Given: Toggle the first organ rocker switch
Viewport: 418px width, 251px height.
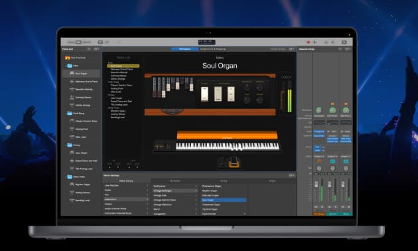Looking at the screenshot, I should click(205, 94).
